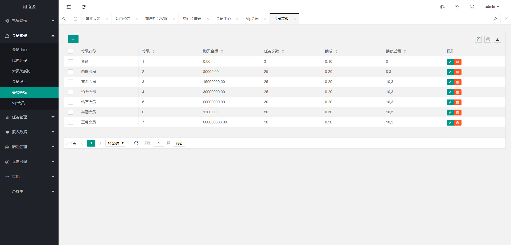Screen dimensions: 511x245
Task: Click the print icon above the table
Action: 488,39
